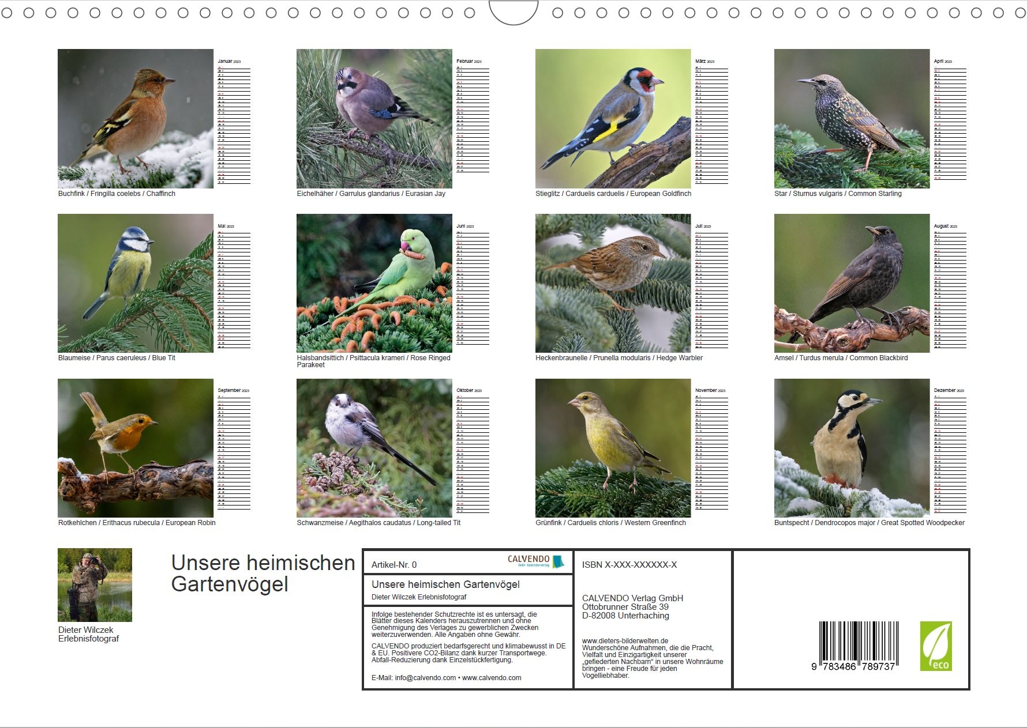
Task: Open the Buchfink chaffinch photo
Action: coord(136,119)
